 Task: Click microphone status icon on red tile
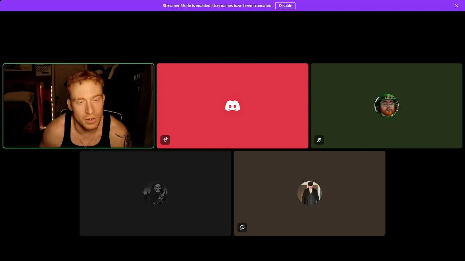click(x=165, y=140)
